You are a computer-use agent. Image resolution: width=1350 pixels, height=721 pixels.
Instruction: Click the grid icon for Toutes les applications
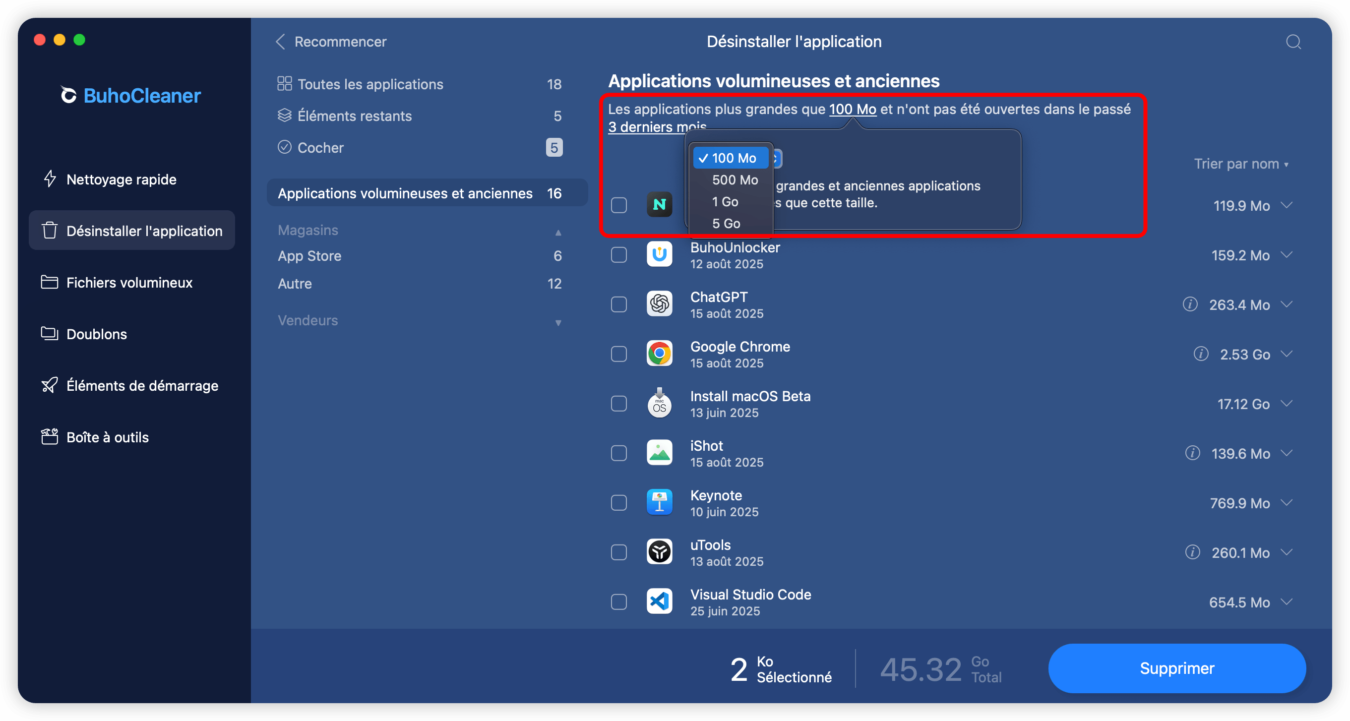(x=284, y=83)
